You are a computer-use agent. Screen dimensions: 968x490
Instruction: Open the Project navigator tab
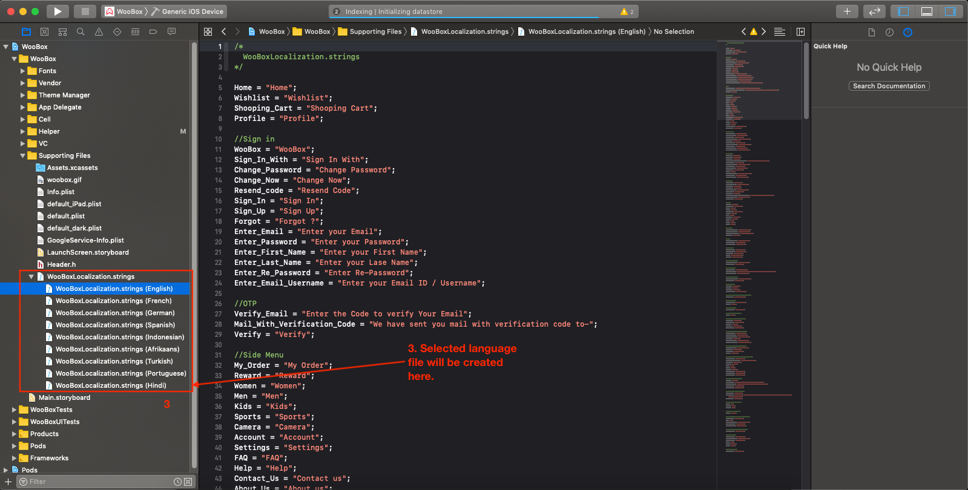[26, 31]
